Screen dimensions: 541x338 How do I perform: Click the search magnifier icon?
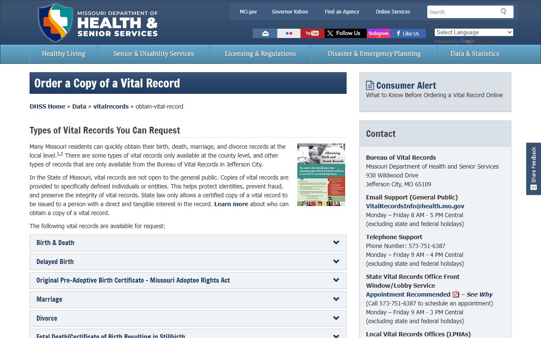(503, 12)
